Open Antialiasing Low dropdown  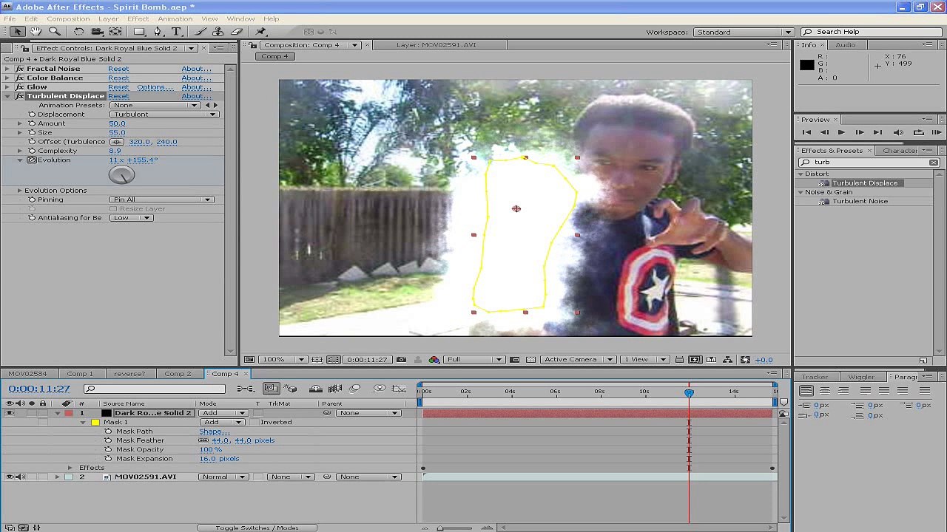132,218
